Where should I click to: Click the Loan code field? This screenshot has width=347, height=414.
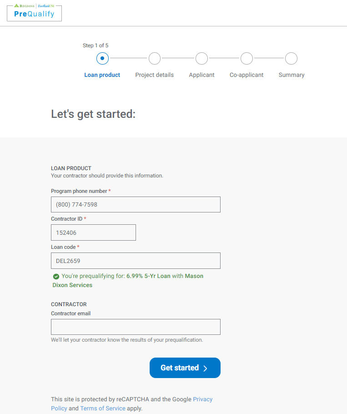click(x=136, y=261)
